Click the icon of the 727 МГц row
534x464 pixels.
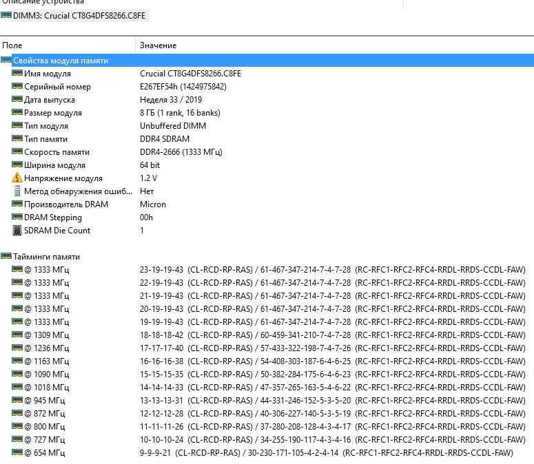(17, 439)
